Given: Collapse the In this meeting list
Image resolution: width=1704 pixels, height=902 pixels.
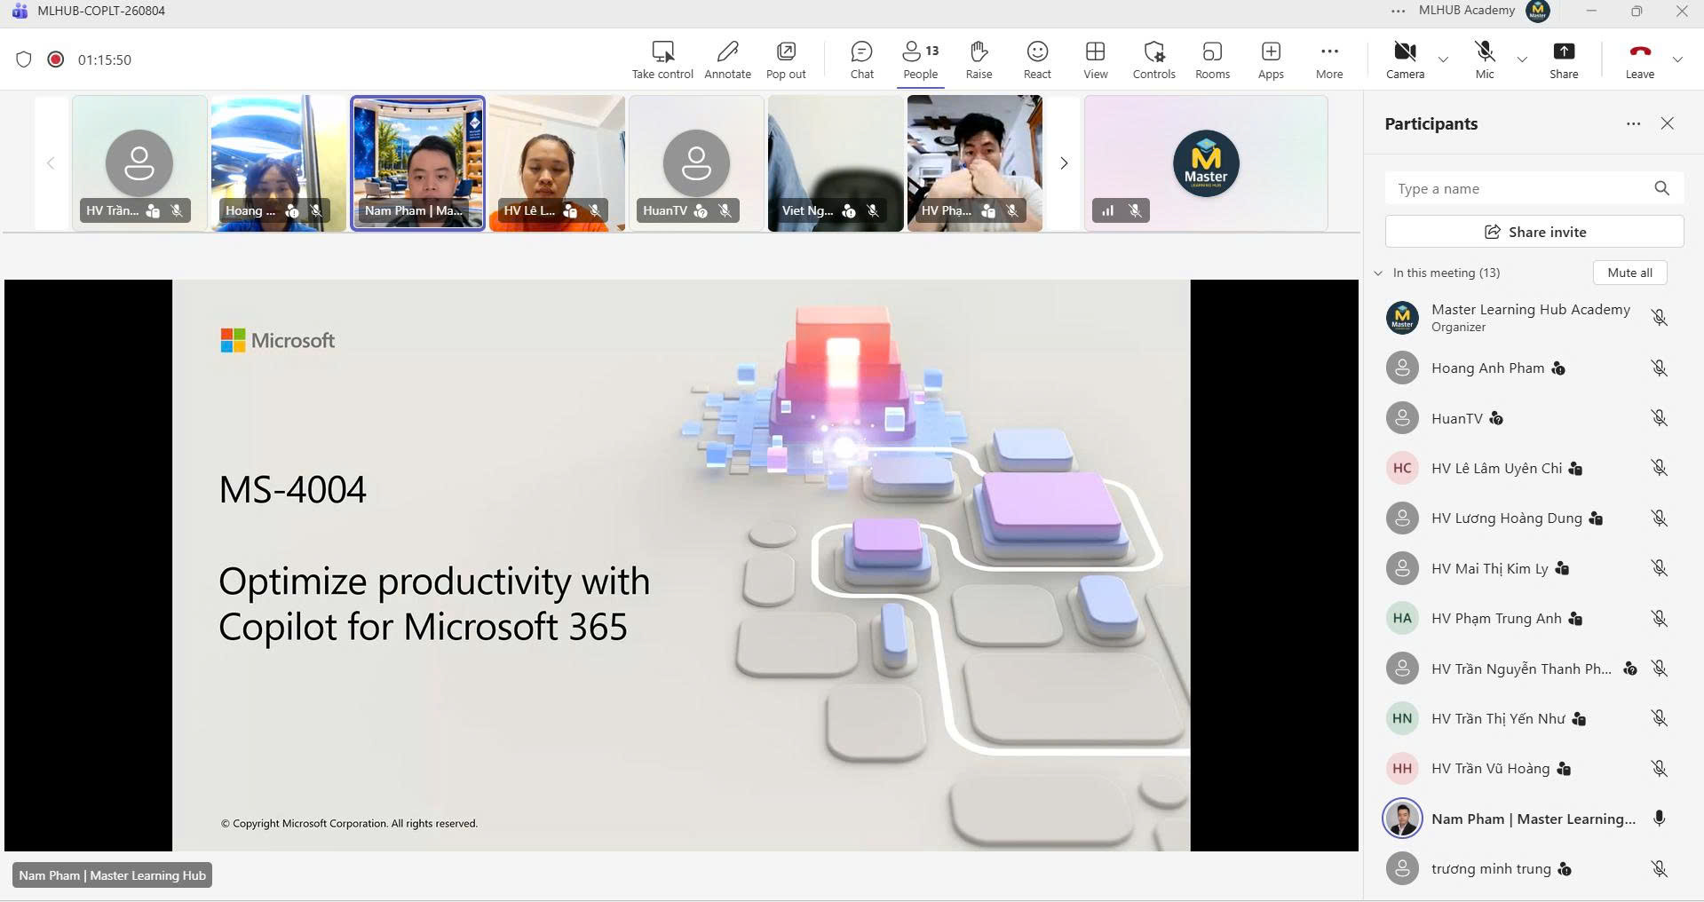Looking at the screenshot, I should pos(1378,273).
